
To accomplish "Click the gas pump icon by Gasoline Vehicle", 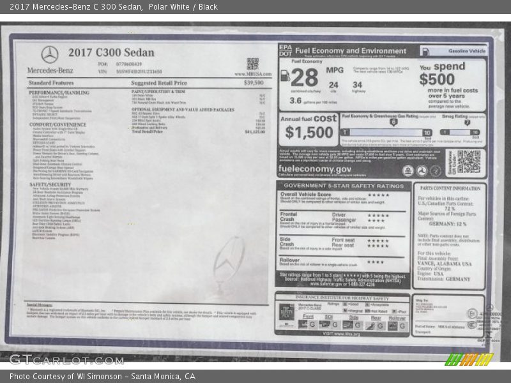I will tap(425, 51).
